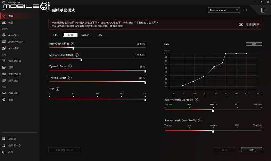This screenshot has height=161, width=271.
Task: Show info for TGP
Action: pyautogui.click(x=58, y=89)
